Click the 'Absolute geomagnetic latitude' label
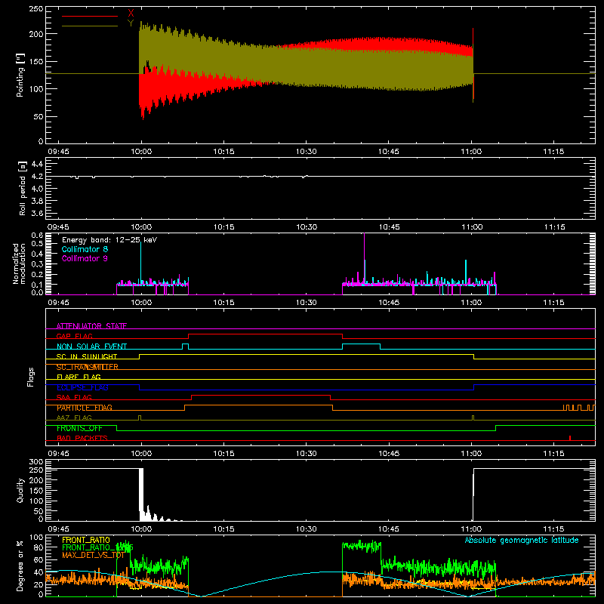Screen dimensions: 604x604 [522, 540]
